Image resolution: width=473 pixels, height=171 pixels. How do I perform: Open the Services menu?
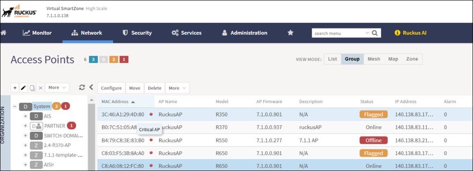pyautogui.click(x=186, y=33)
